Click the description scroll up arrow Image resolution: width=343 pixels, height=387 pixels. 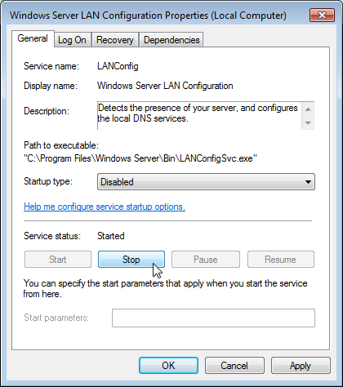308,109
